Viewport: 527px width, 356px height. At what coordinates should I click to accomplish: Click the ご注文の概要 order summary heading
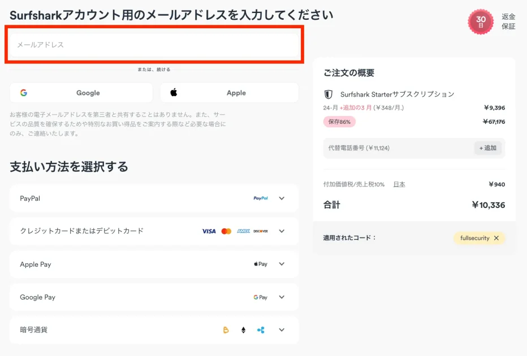(349, 73)
